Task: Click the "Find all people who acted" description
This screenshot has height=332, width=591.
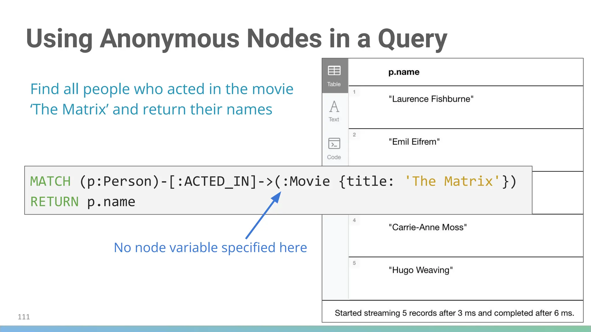Action: [x=162, y=99]
